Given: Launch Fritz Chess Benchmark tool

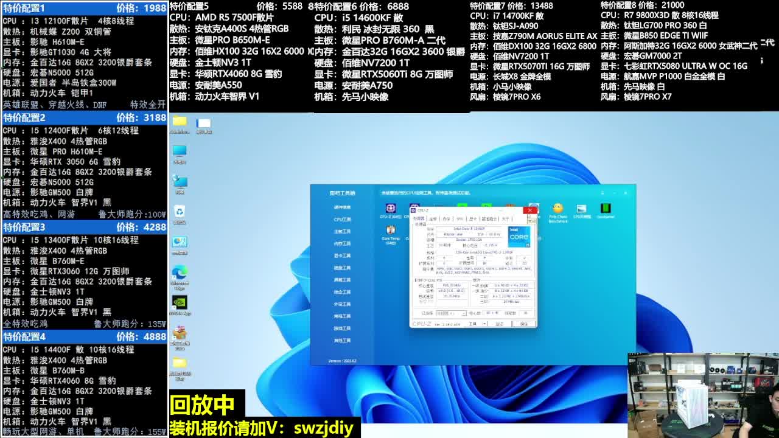Looking at the screenshot, I should (x=558, y=212).
